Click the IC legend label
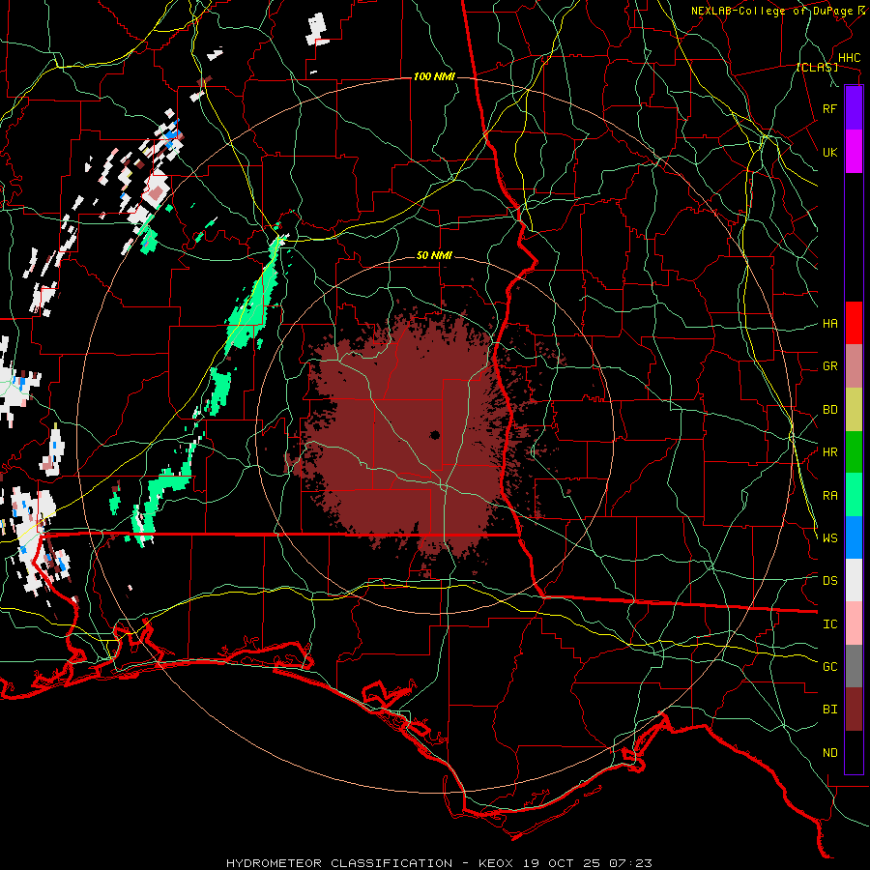This screenshot has width=870, height=870. 829,624
